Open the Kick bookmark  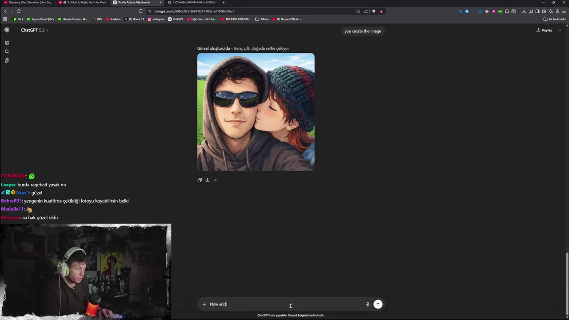[18, 19]
